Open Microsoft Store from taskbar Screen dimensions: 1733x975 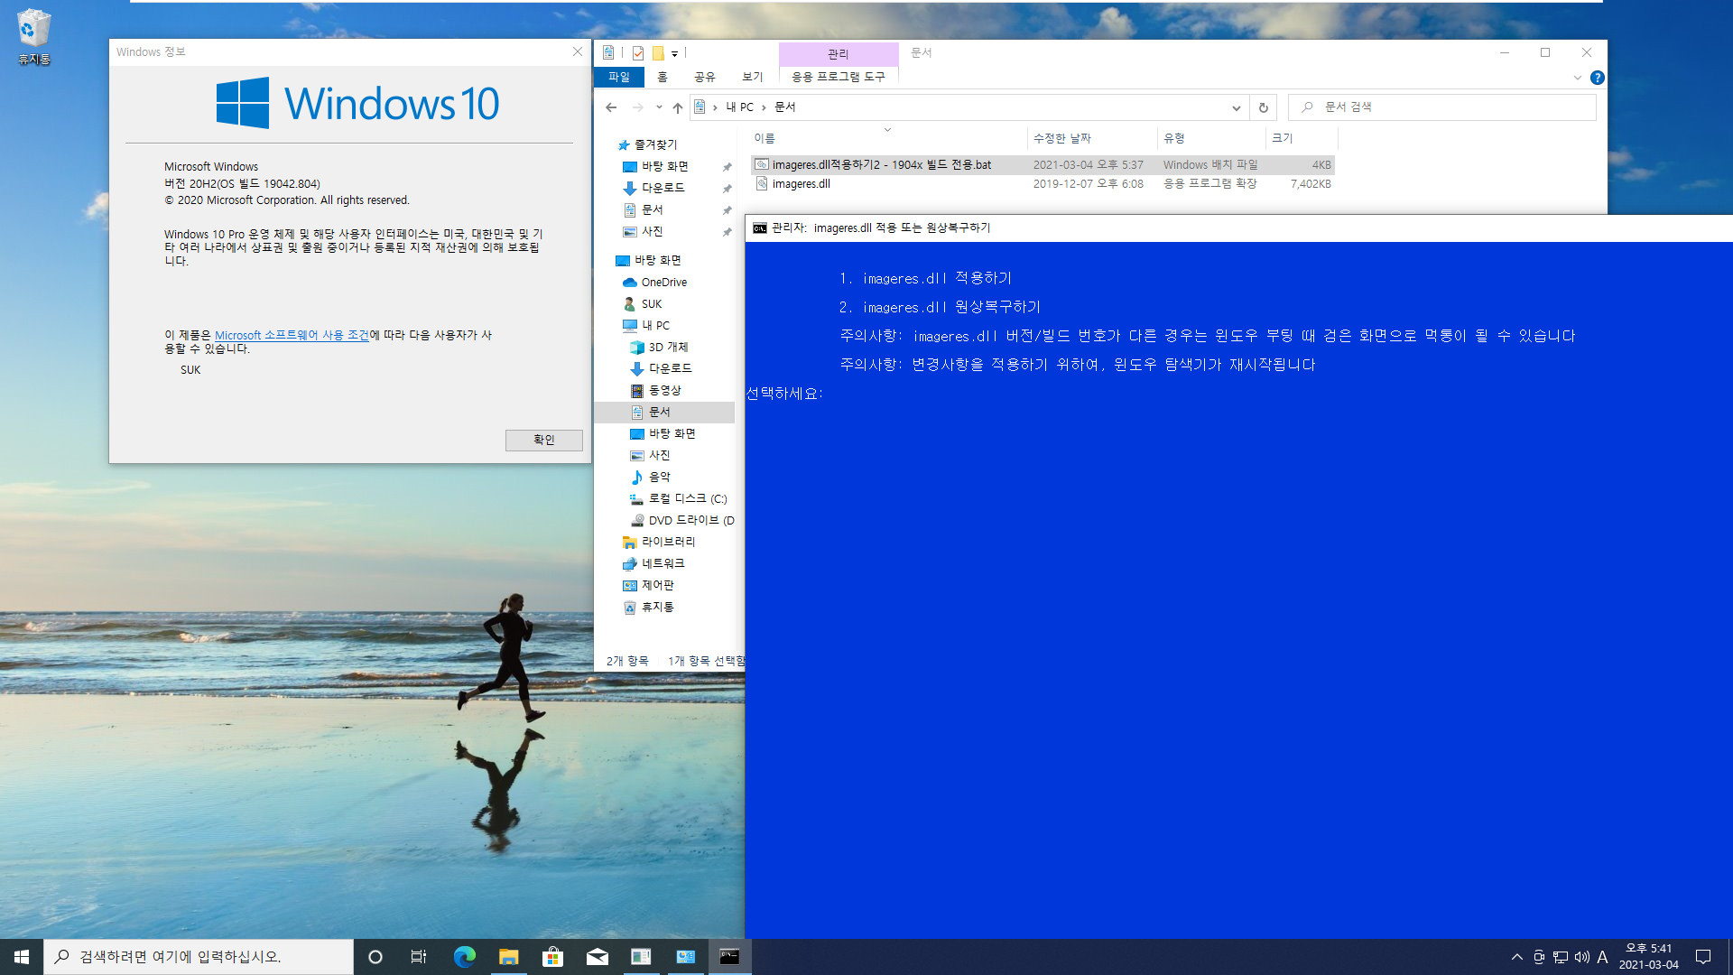pyautogui.click(x=552, y=957)
